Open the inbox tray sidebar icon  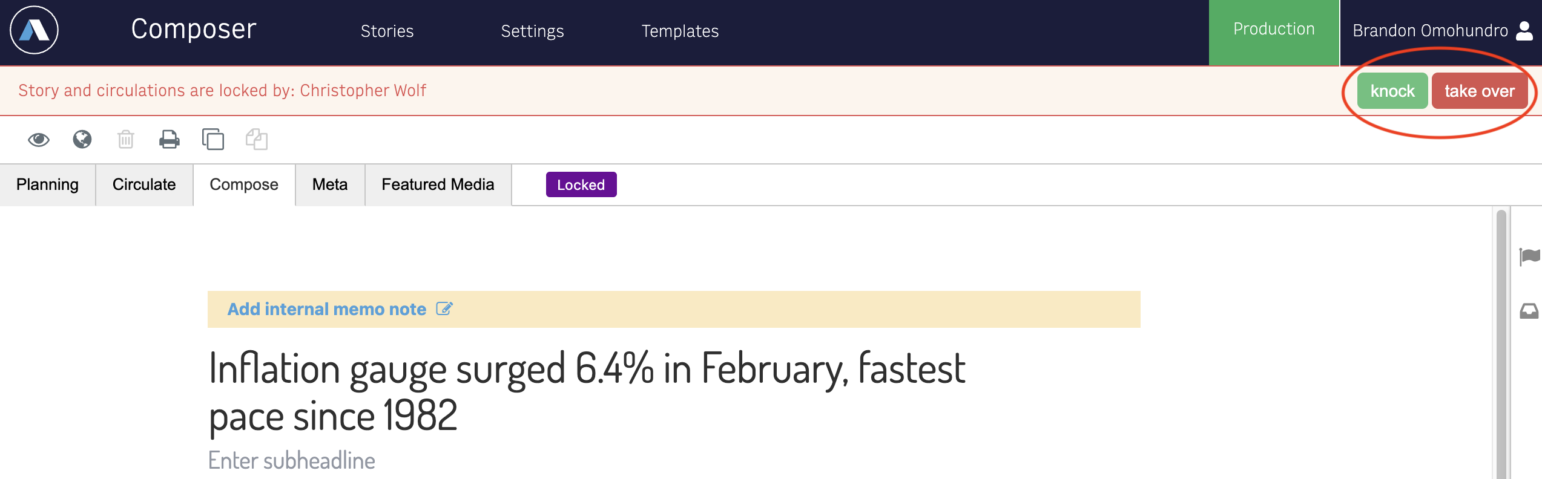click(x=1530, y=311)
